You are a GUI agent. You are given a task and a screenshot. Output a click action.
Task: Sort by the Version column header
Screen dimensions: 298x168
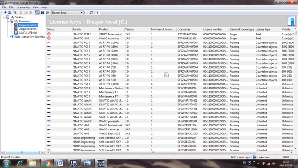137,29
